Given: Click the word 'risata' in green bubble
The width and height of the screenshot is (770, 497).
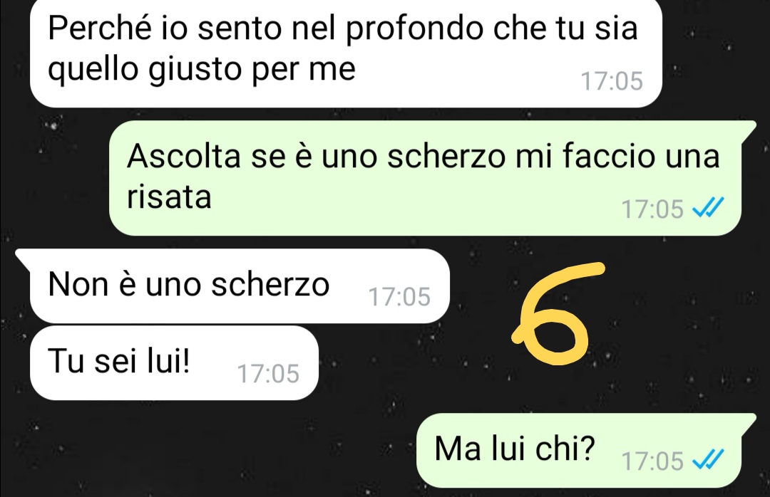Looking at the screenshot, I should tap(169, 197).
